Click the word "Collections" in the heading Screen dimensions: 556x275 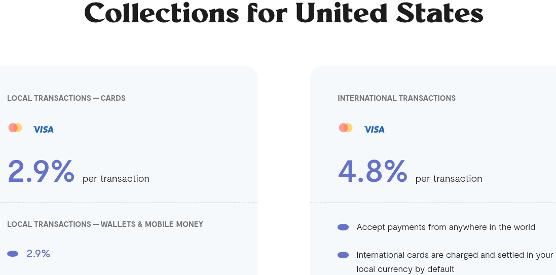[x=161, y=13]
